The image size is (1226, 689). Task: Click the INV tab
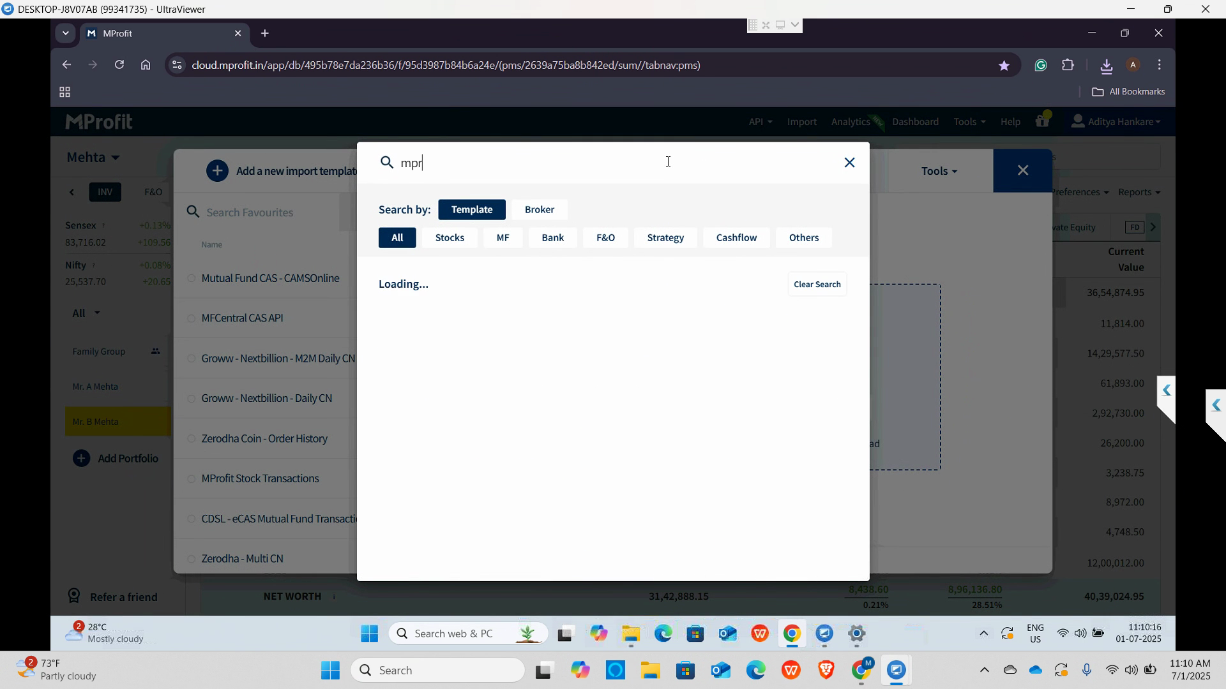105,192
